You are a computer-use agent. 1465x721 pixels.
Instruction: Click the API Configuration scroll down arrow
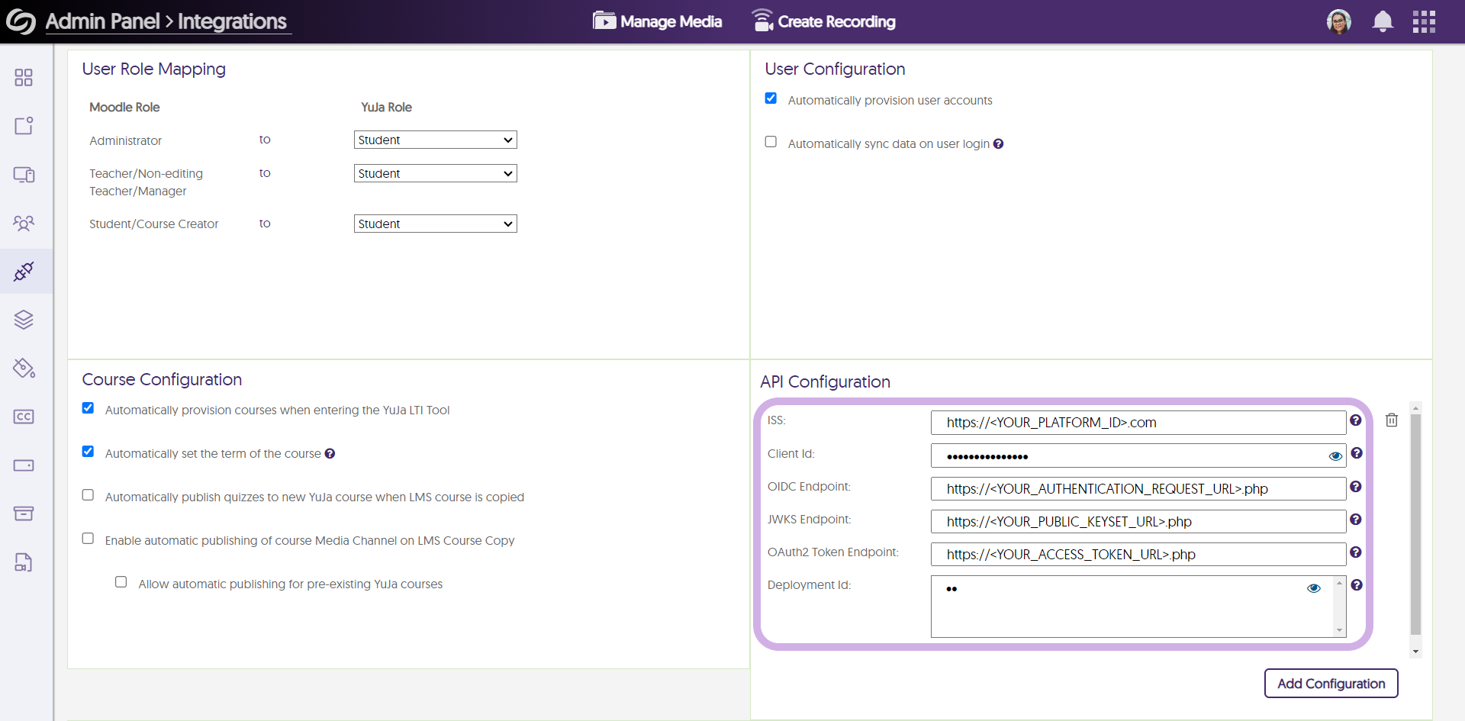(1415, 652)
